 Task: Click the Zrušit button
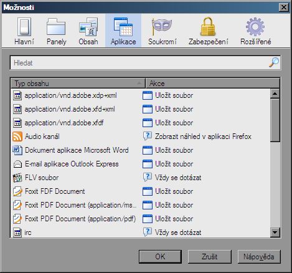[210, 257]
